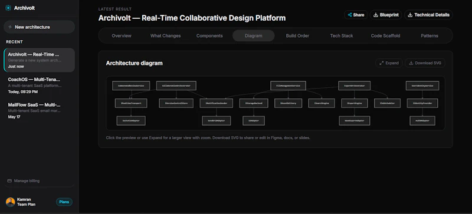Screen dimensions: 472x214
Task: Click the Manage billing card icon
Action: pos(9,181)
